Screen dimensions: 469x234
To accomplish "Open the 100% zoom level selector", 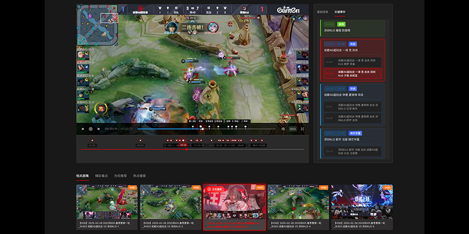I will coord(293,129).
